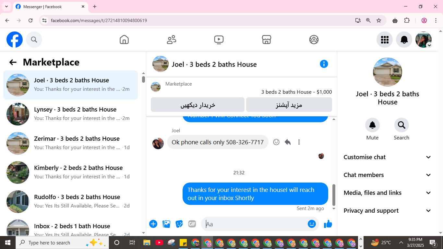Image resolution: width=443 pixels, height=249 pixels.
Task: Open the Windows Start menu
Action: click(7, 243)
